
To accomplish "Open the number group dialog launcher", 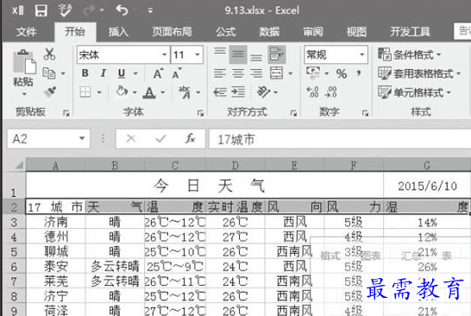I will click(x=365, y=113).
